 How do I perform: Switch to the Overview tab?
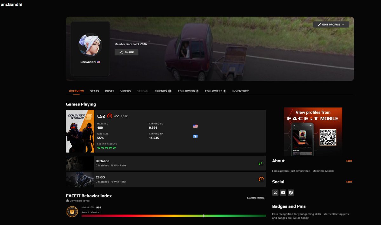point(77,91)
